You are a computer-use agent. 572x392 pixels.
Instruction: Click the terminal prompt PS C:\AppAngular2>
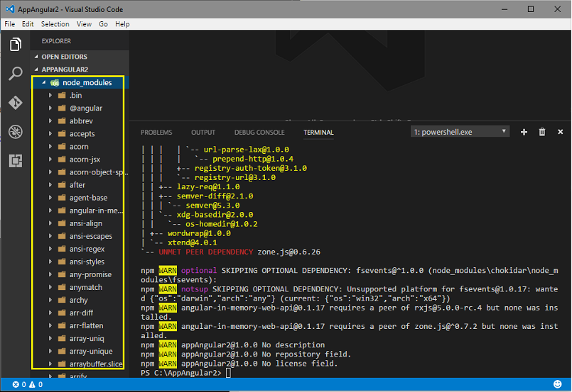coord(181,373)
